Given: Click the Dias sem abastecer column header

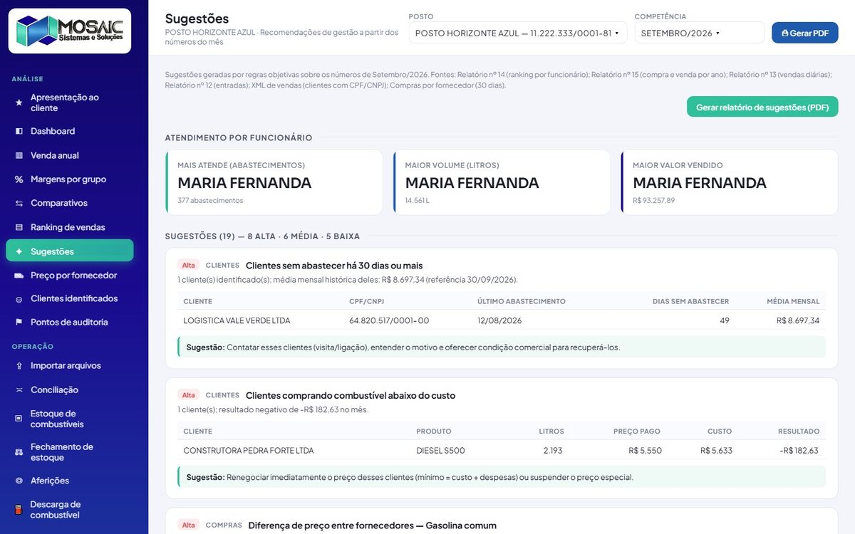Looking at the screenshot, I should tap(690, 301).
